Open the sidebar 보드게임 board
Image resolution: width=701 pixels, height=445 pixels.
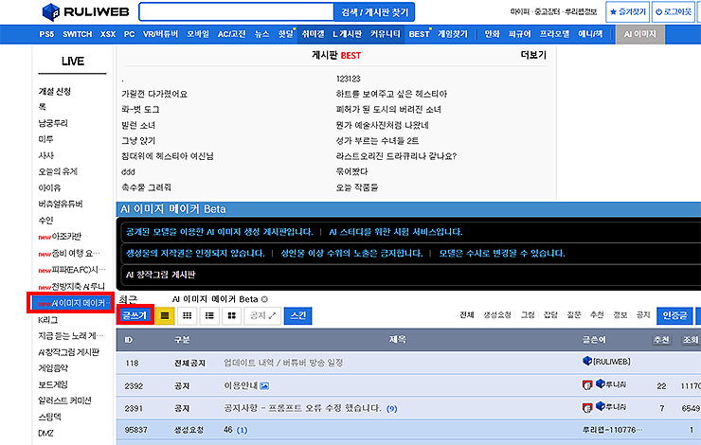coord(53,384)
